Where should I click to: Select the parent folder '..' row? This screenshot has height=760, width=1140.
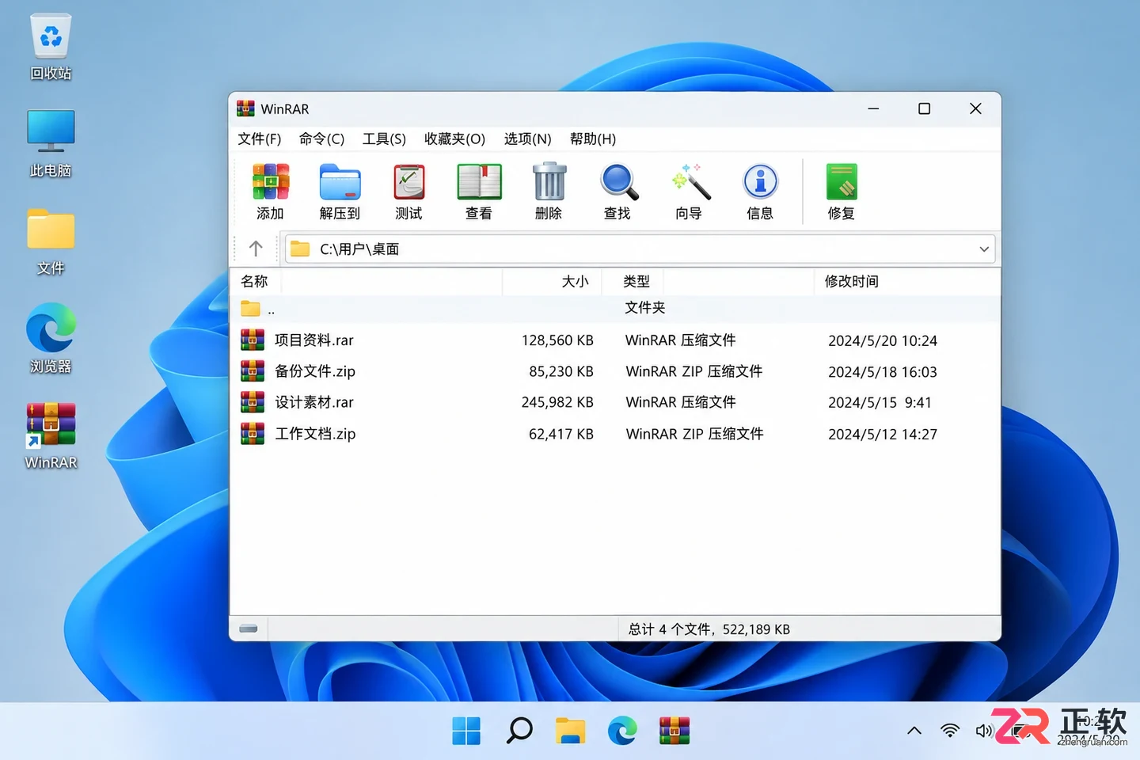[x=615, y=308]
